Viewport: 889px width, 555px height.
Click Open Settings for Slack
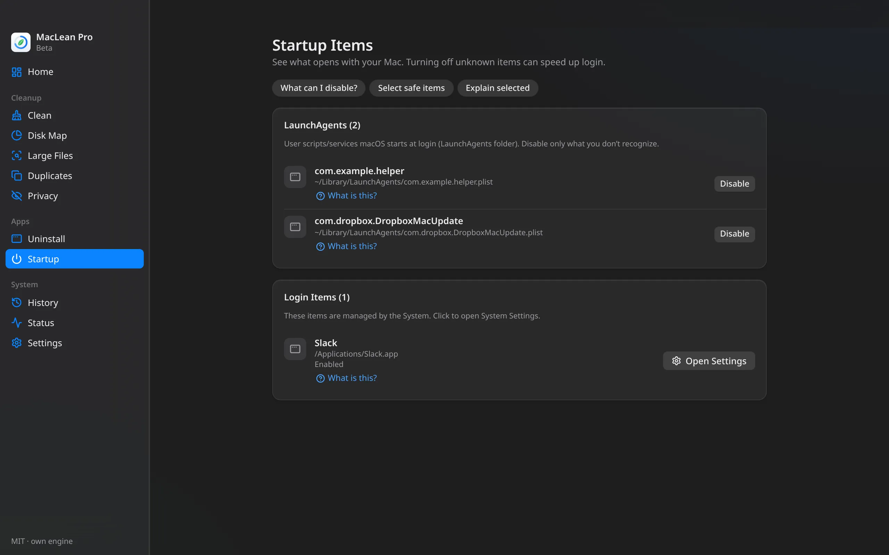click(709, 361)
